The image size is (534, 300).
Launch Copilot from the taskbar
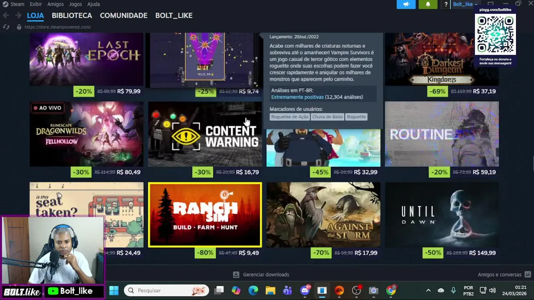pos(236,290)
